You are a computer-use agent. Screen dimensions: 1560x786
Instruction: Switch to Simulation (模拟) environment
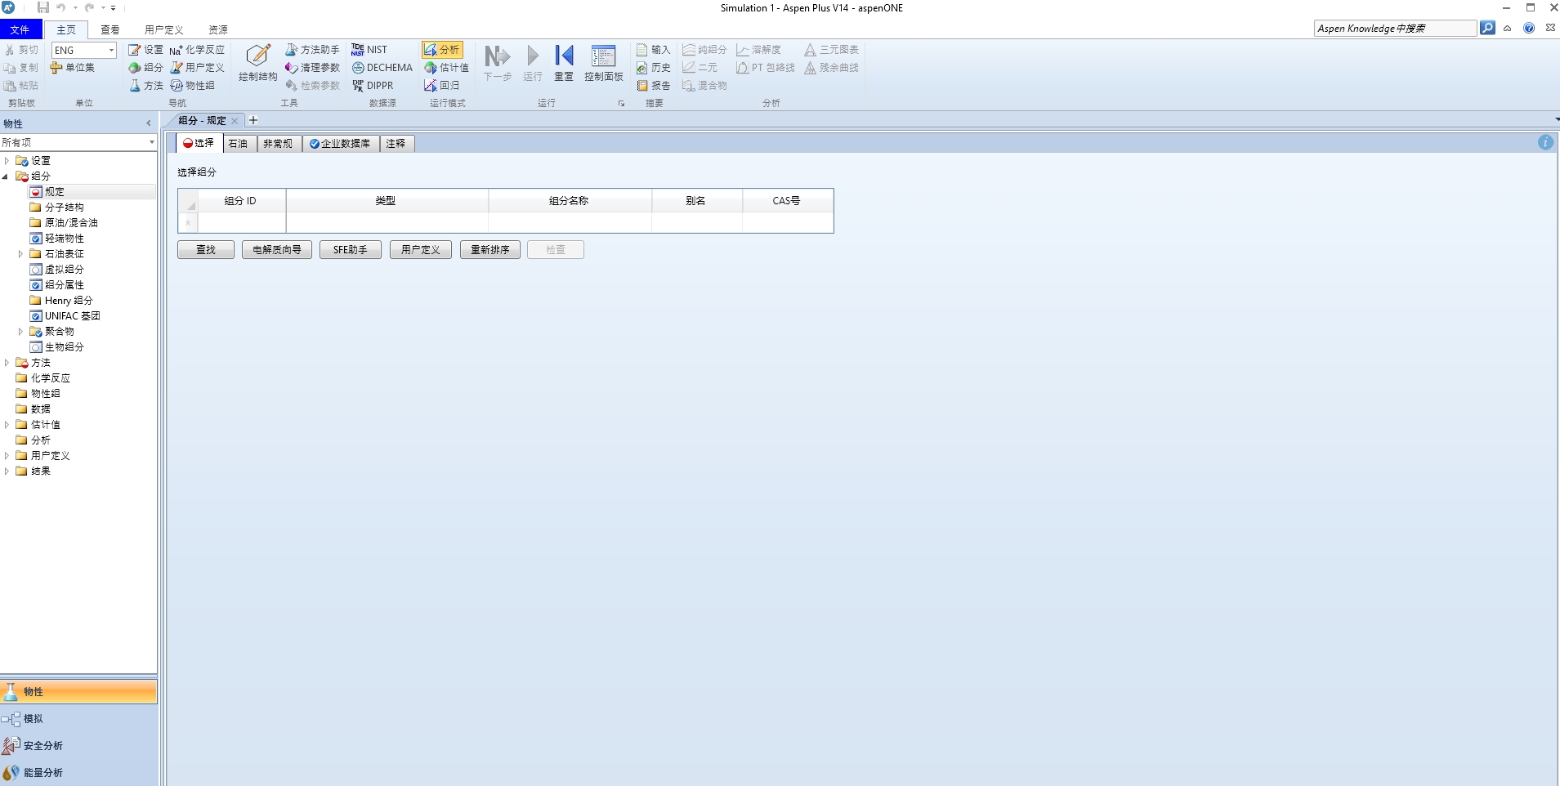33,719
